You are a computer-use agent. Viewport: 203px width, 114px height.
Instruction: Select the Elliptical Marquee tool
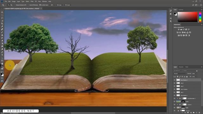tap(2, 15)
